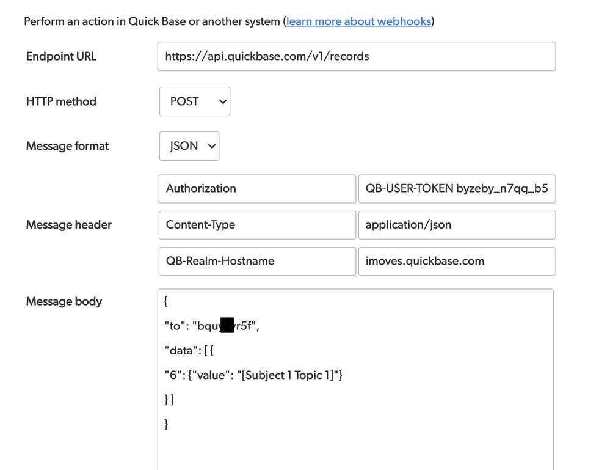The height and width of the screenshot is (470, 610).
Task: Click the Message header label
Action: point(69,225)
